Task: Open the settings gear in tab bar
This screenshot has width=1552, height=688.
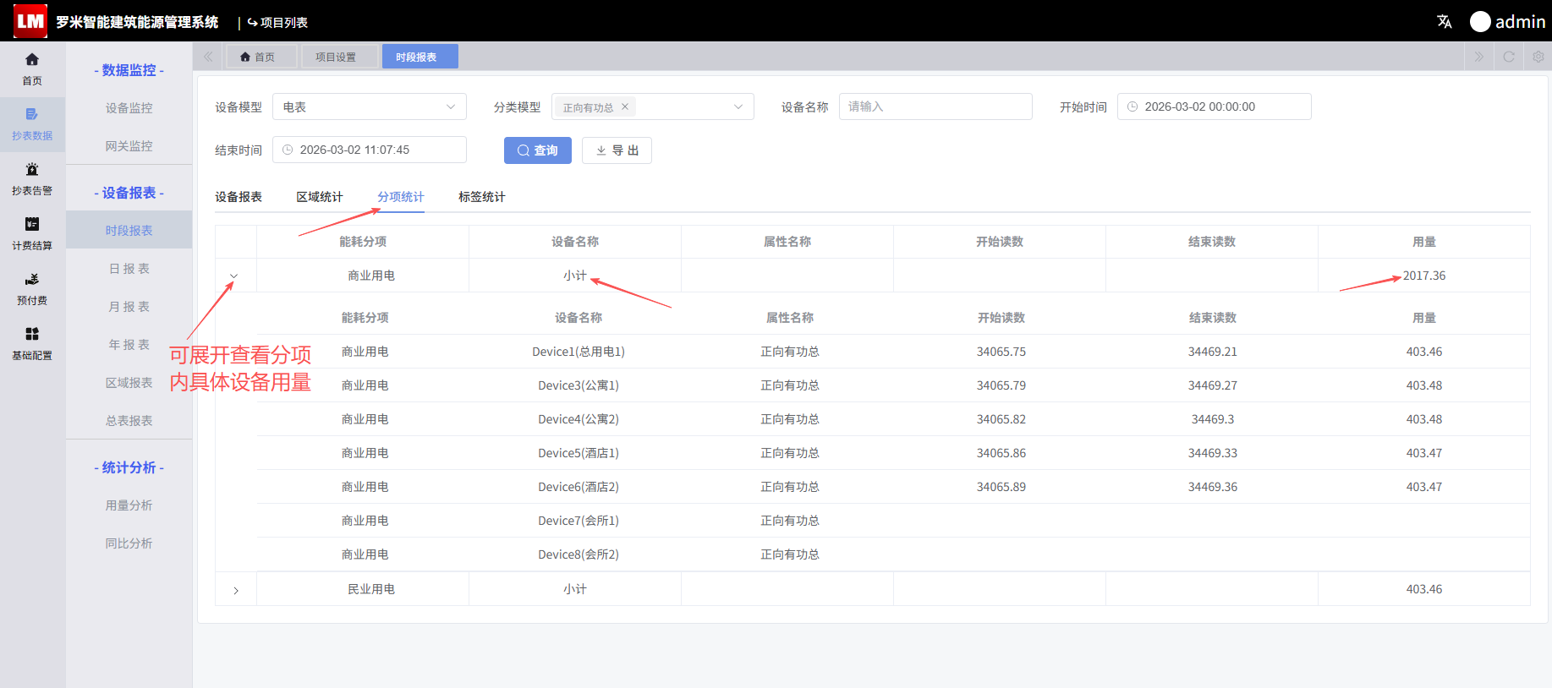Action: [x=1538, y=57]
